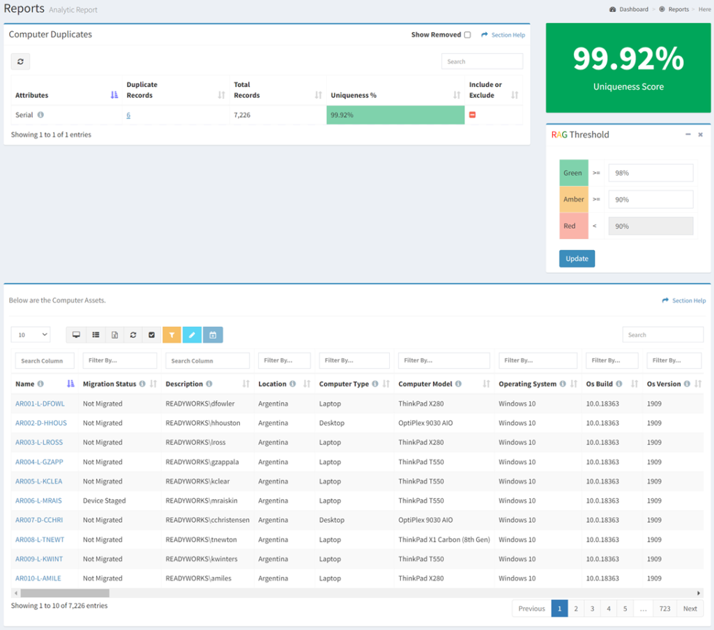
Task: Select the monitor display view icon
Action: click(76, 335)
